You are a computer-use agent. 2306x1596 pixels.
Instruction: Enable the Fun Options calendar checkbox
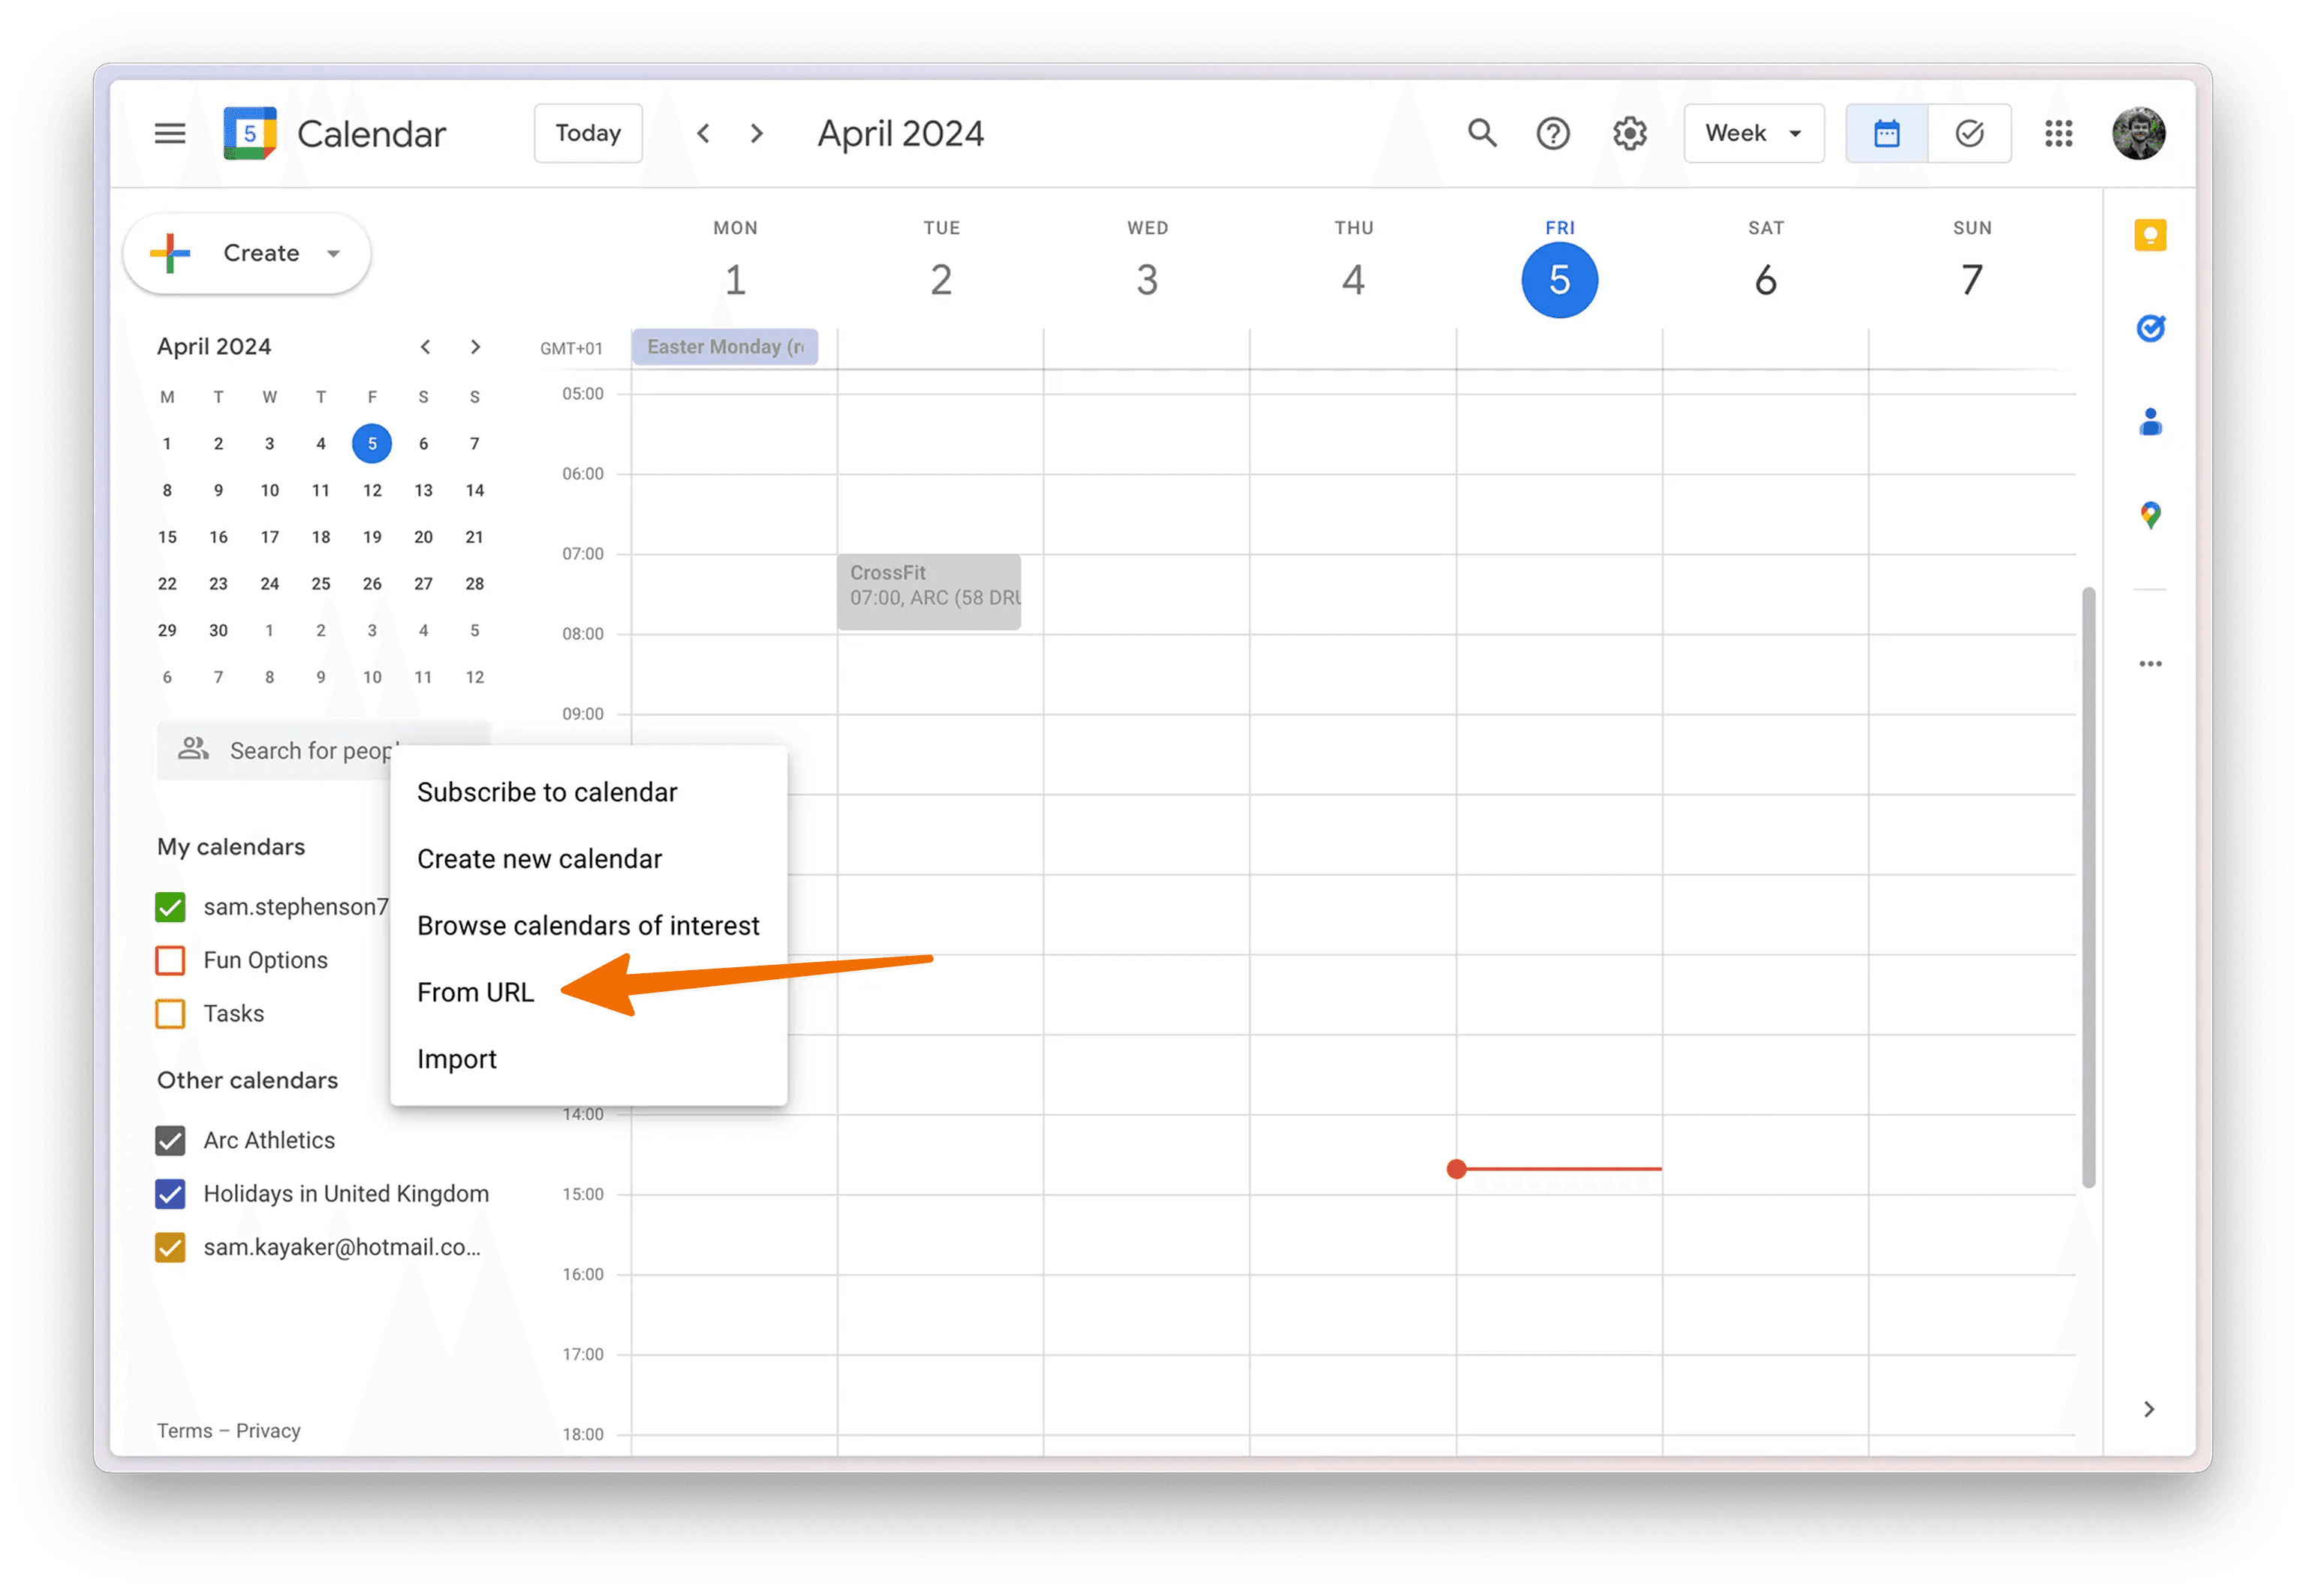[x=170, y=960]
